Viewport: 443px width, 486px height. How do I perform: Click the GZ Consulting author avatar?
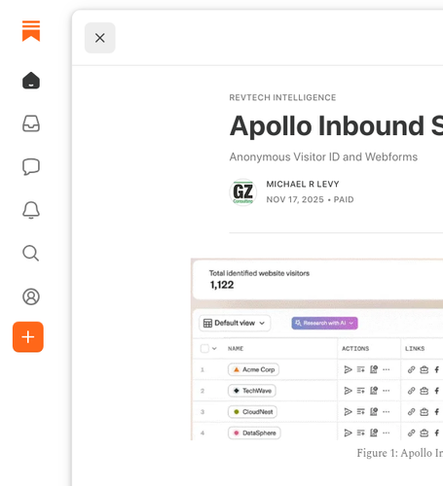243,192
